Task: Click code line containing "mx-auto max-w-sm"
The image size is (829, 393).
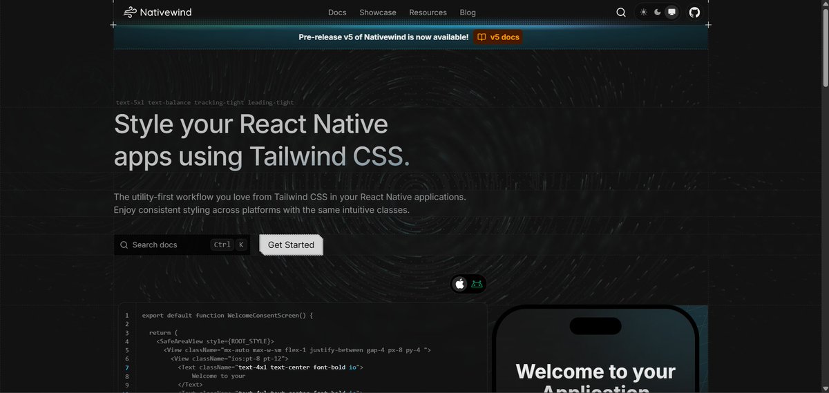Action: pos(297,350)
